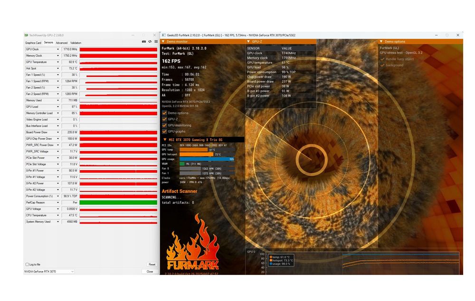Image resolution: width=475 pixels, height=301 pixels.
Task: Open the GPU Clock sensor dropdown
Action: tap(57, 49)
